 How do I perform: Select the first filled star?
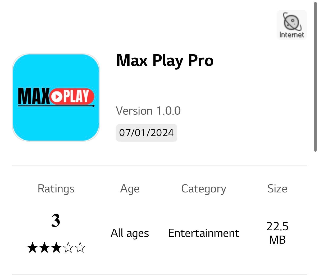tap(32, 248)
